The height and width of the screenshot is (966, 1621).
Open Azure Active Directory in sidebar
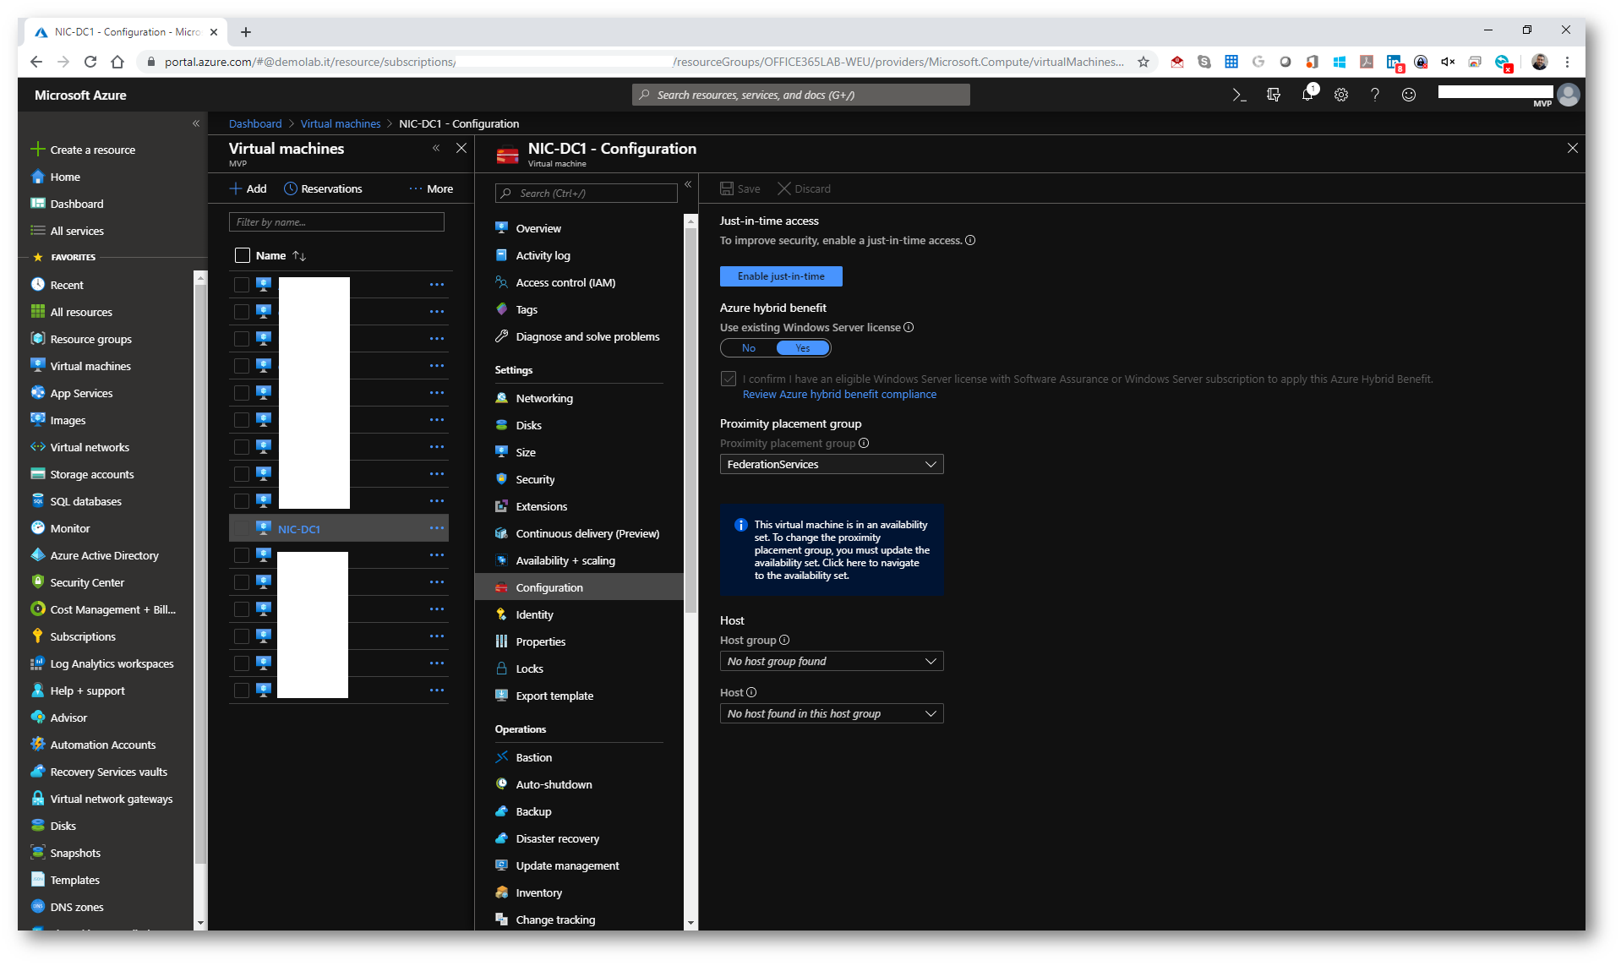(106, 555)
